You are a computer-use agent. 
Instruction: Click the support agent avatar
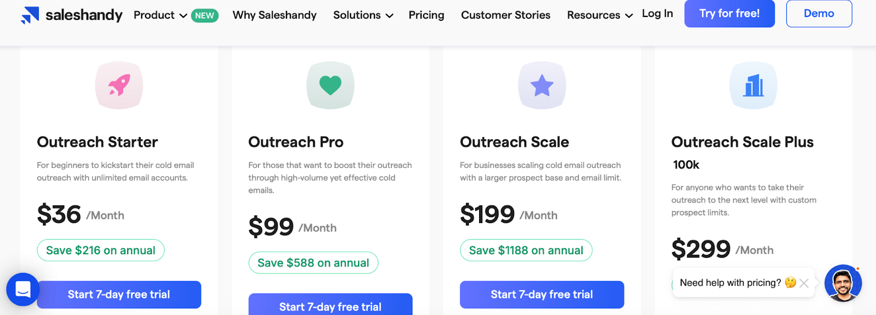click(x=842, y=283)
